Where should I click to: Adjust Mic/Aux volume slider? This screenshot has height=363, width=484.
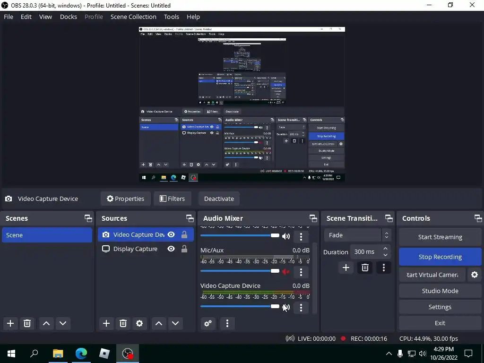[240, 271]
